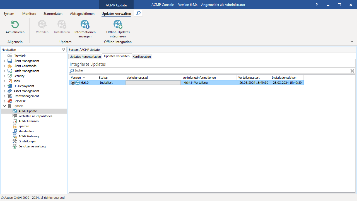
Task: Pin the Navigation panel
Action: 64,50
